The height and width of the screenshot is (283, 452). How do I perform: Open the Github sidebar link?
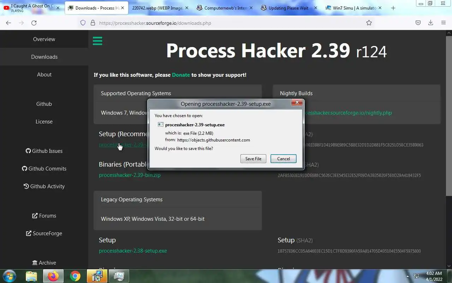tap(44, 104)
